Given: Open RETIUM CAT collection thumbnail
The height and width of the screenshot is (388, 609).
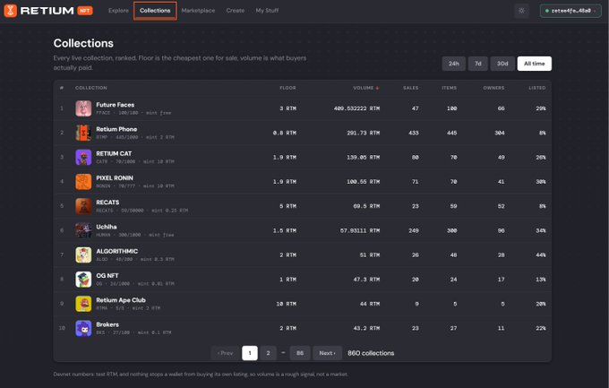Looking at the screenshot, I should (x=83, y=158).
